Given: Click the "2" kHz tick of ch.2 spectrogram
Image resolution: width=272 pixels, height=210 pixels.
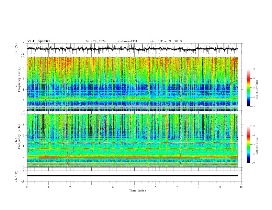Looking at the screenshot, I should coord(24,157).
